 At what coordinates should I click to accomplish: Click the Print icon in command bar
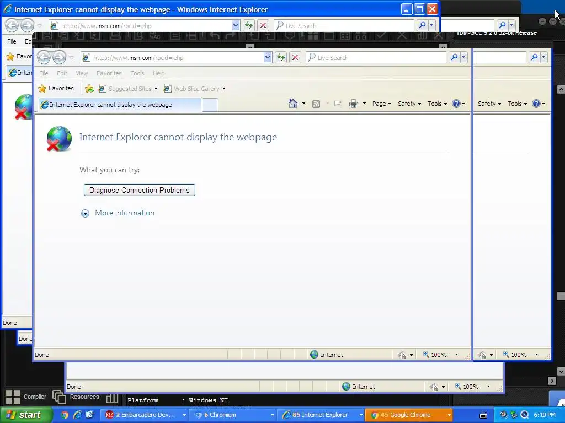coord(354,104)
